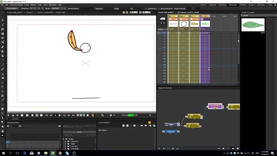Click the yellow lock icon in Level Palette
Screen dimensions: 277x156
[150, 123]
